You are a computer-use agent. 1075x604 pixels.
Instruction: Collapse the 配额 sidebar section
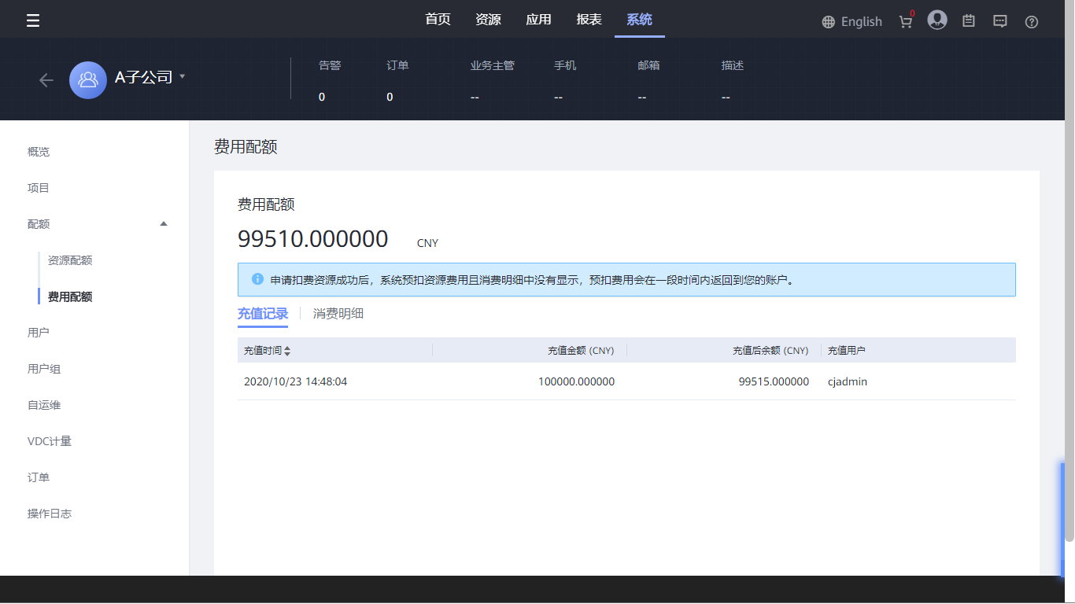point(164,224)
